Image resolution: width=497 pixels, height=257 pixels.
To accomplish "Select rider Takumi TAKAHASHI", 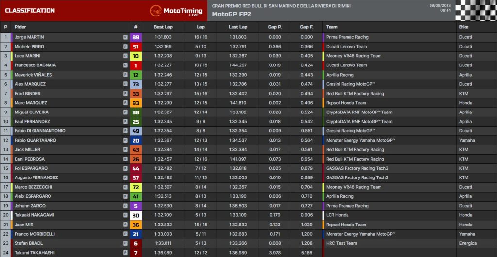I will (33, 253).
